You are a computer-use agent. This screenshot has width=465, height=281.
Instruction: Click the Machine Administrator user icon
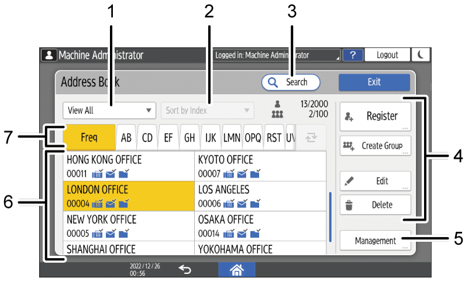(46, 55)
